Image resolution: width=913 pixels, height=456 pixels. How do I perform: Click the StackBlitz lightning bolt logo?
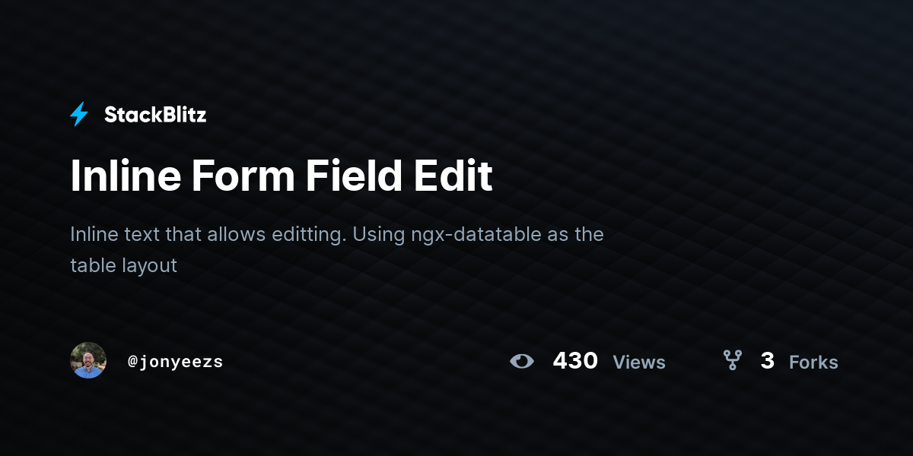[79, 114]
